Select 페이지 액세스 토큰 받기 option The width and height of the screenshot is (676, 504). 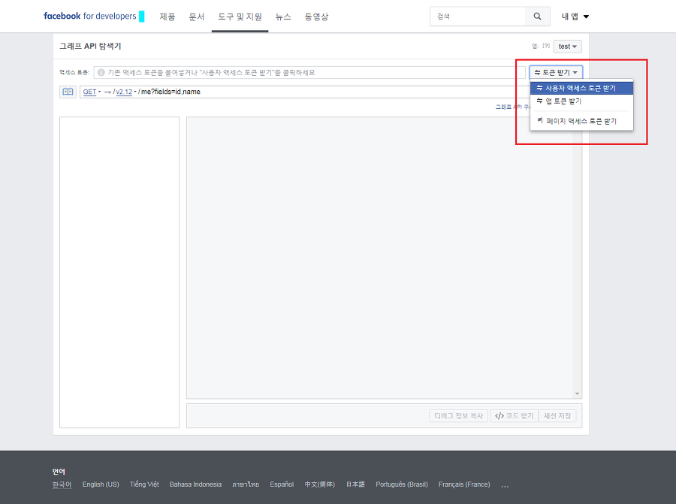pyautogui.click(x=581, y=121)
